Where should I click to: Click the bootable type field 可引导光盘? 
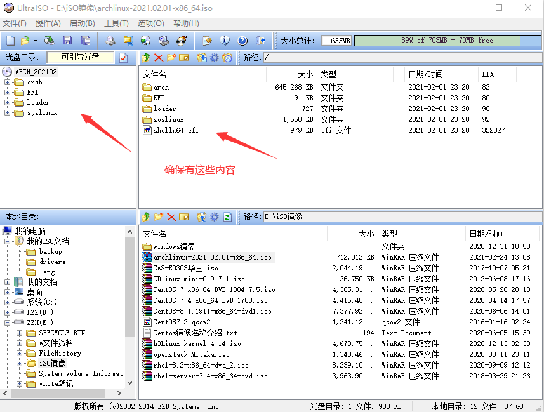81,57
